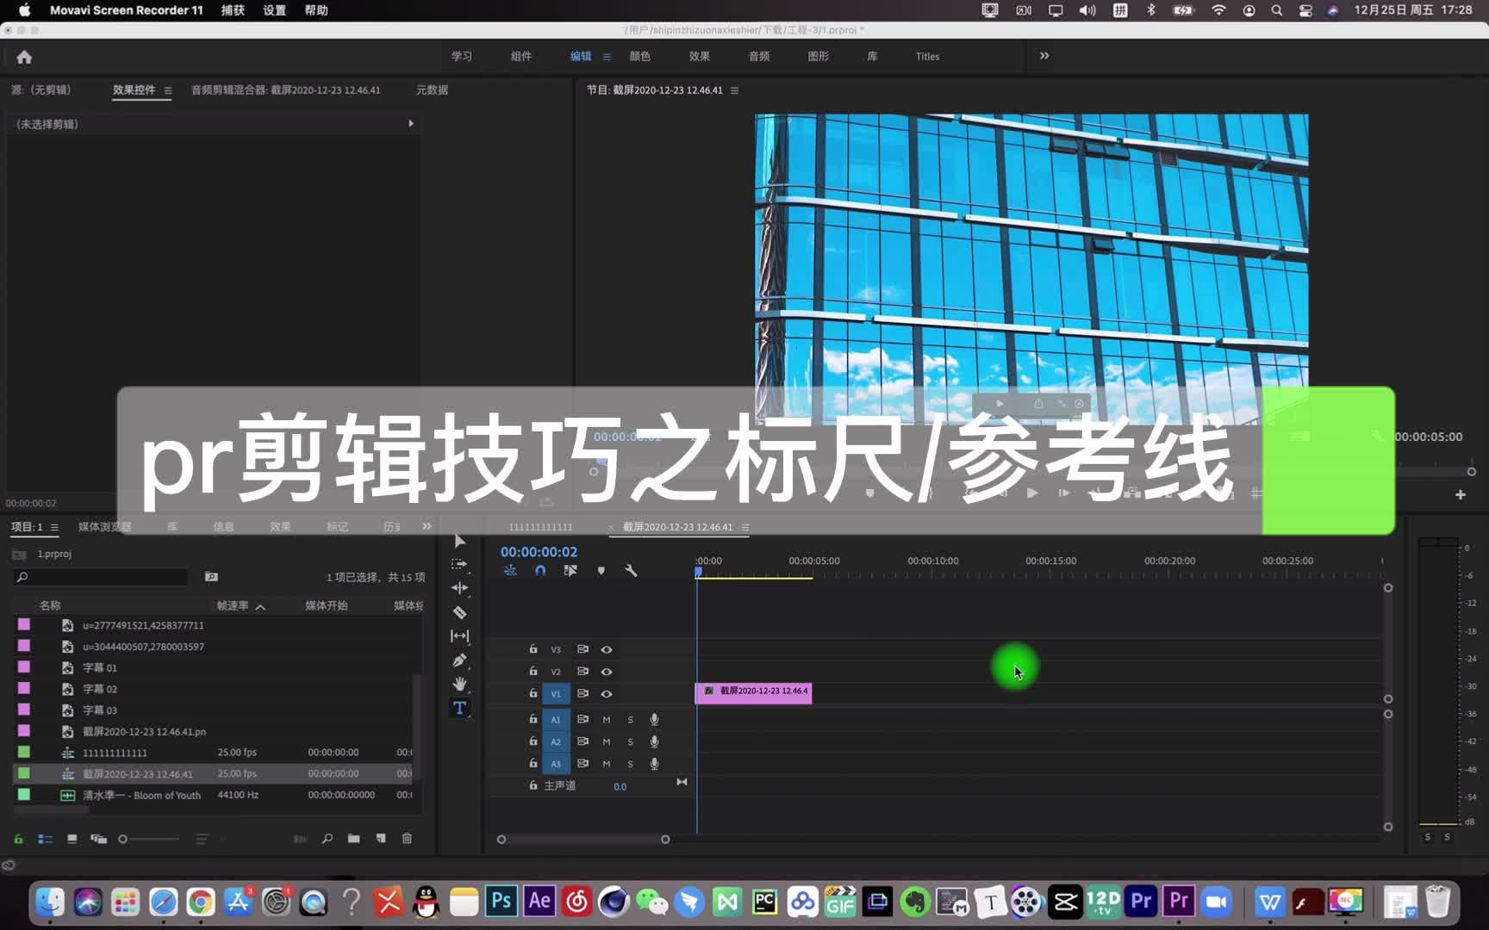Sort by the 帧速率 column header
Viewport: 1489px width, 930px height.
tap(233, 605)
